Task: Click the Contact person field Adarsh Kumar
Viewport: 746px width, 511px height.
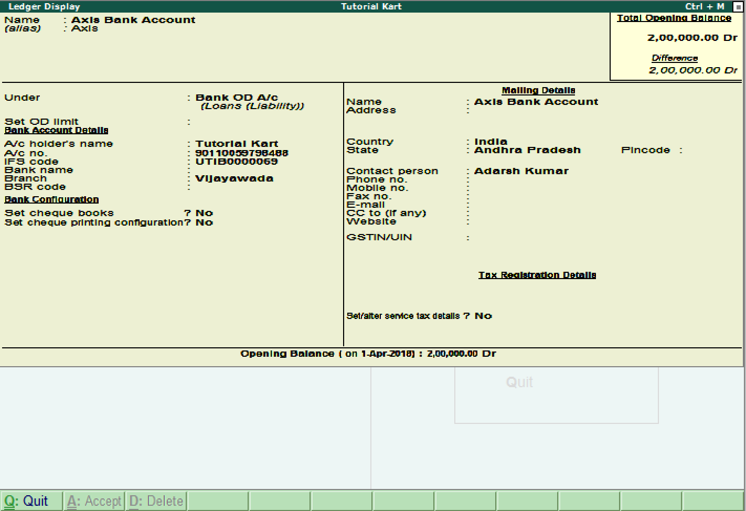Action: pos(521,171)
